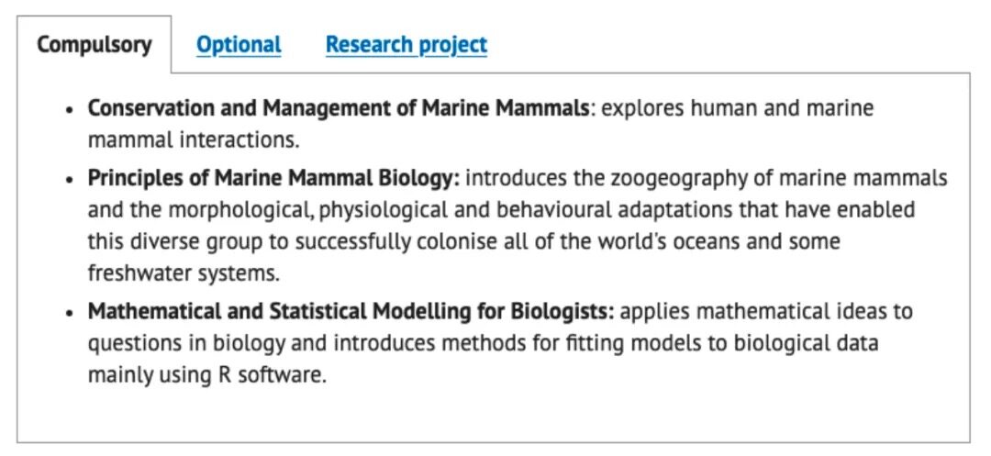This screenshot has width=991, height=456.
Task: Select the Compulsory tab
Action: click(95, 45)
